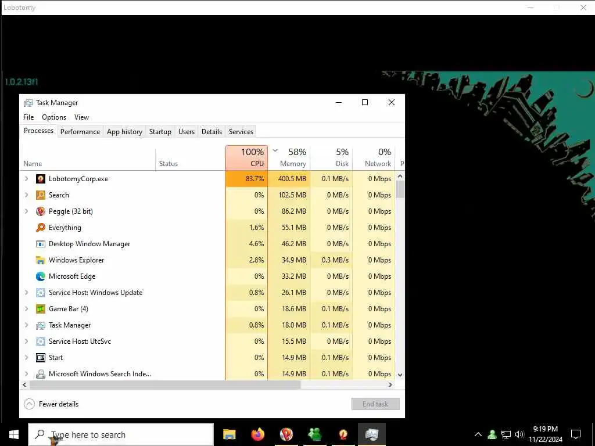The width and height of the screenshot is (595, 446).
Task: Click the Game Bar (4) process icon
Action: 41,309
